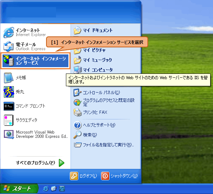Image resolution: width=213 pixels, height=194 pixels.
Task: Open the メモ帳 notepad icon
Action: coord(9,78)
